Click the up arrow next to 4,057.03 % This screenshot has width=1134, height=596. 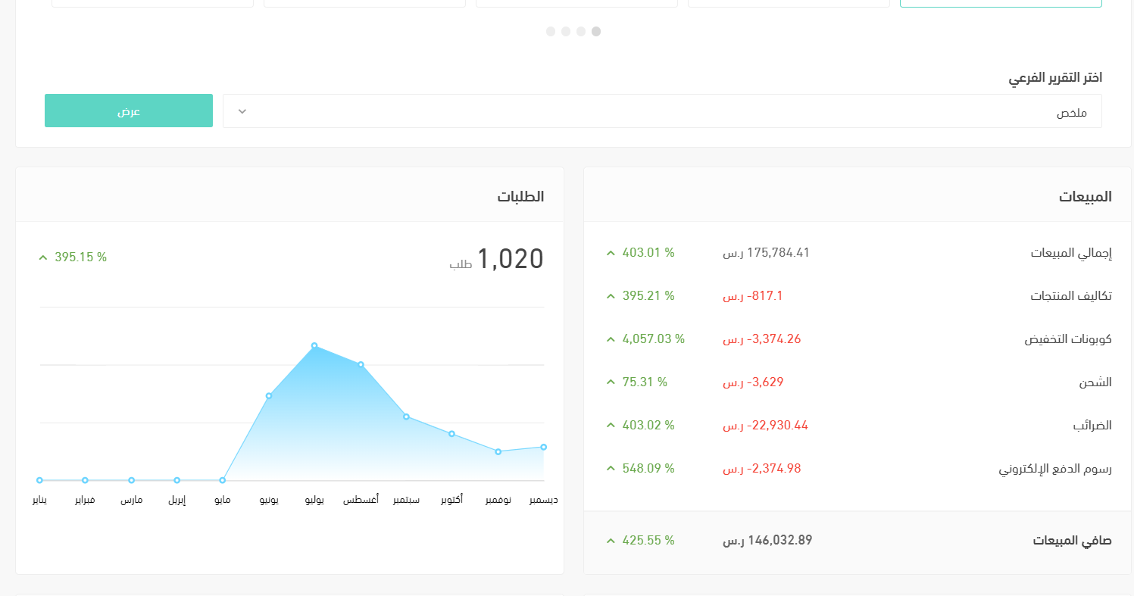pos(611,339)
